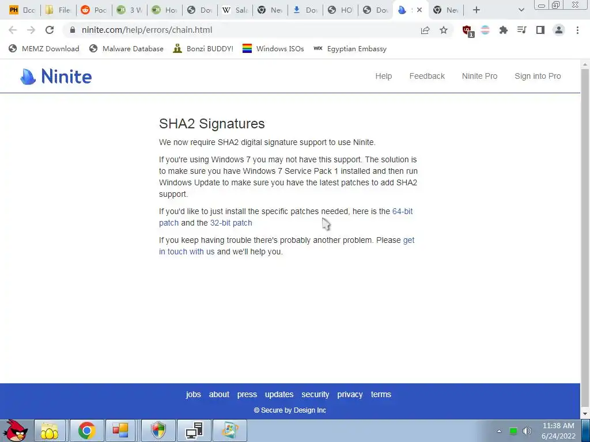Open the about footer link
The width and height of the screenshot is (590, 442).
pos(219,394)
